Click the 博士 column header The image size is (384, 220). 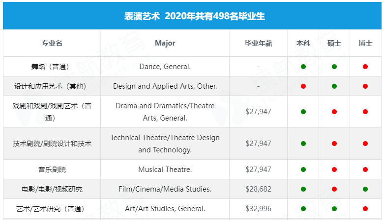coord(365,43)
